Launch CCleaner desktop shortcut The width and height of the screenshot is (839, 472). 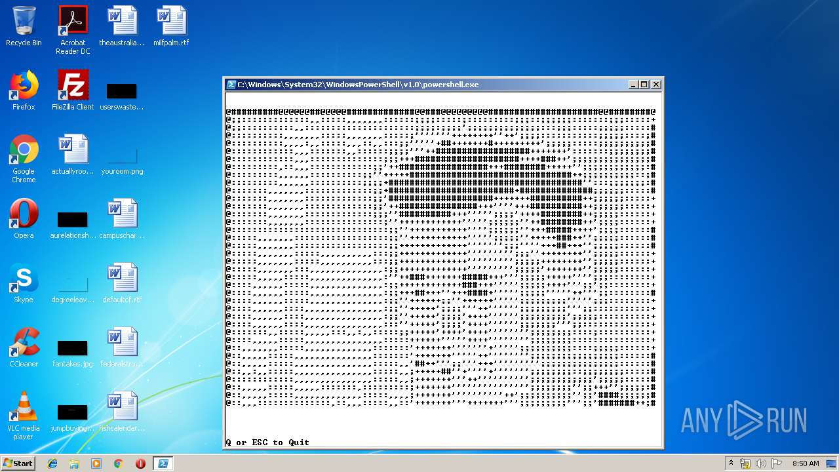(x=24, y=347)
